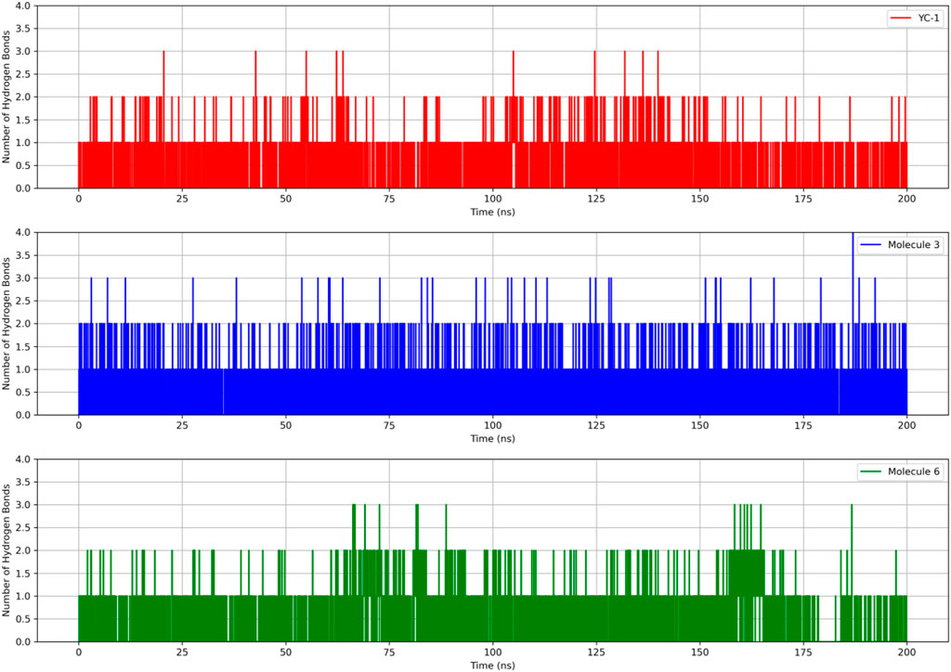This screenshot has height=672, width=951.
Task: Click the x-axis tick '25' of YC-1 plot
Action: click(182, 199)
